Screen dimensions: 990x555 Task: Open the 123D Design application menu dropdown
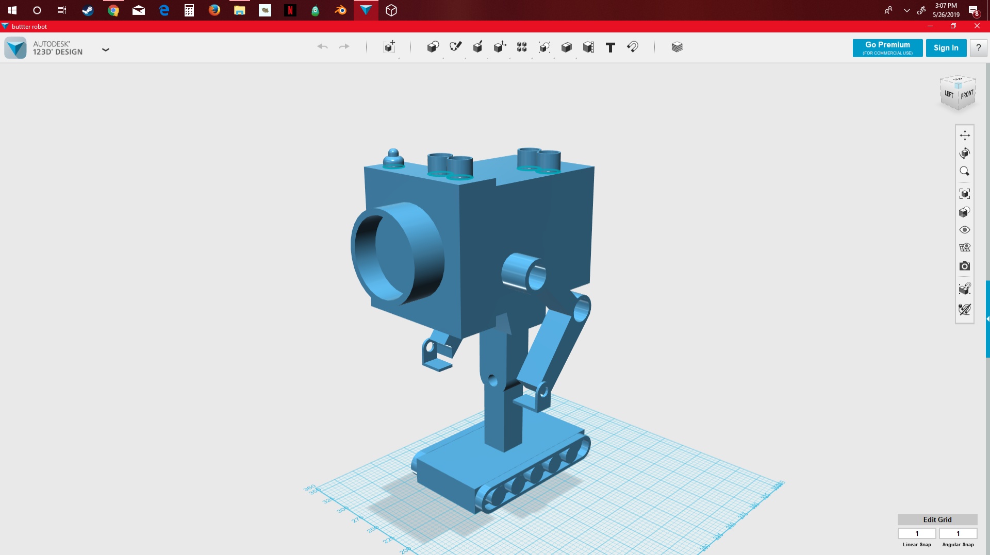pos(106,49)
